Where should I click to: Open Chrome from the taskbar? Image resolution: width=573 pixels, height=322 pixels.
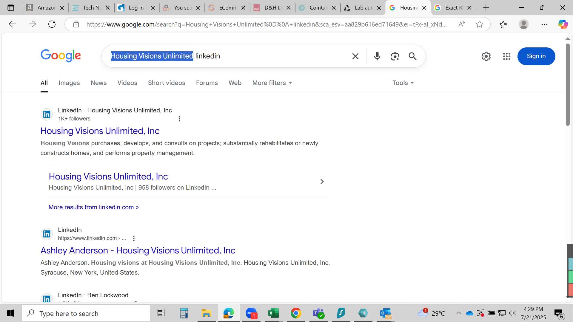296,313
